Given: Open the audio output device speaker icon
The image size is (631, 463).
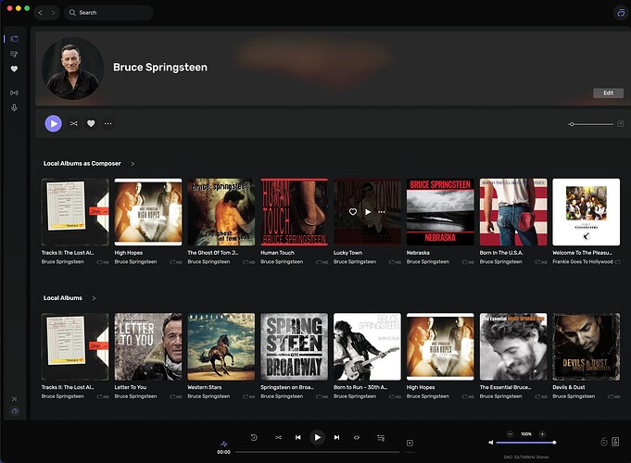Looking at the screenshot, I should (615, 442).
